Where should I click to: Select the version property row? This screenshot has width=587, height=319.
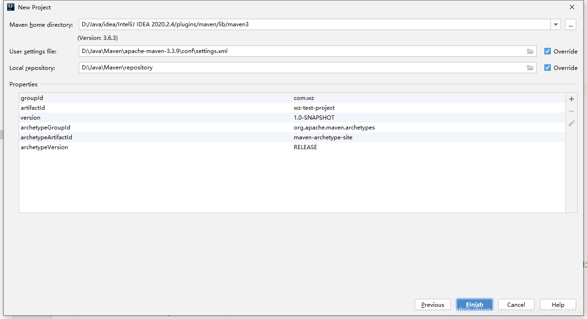click(292, 118)
